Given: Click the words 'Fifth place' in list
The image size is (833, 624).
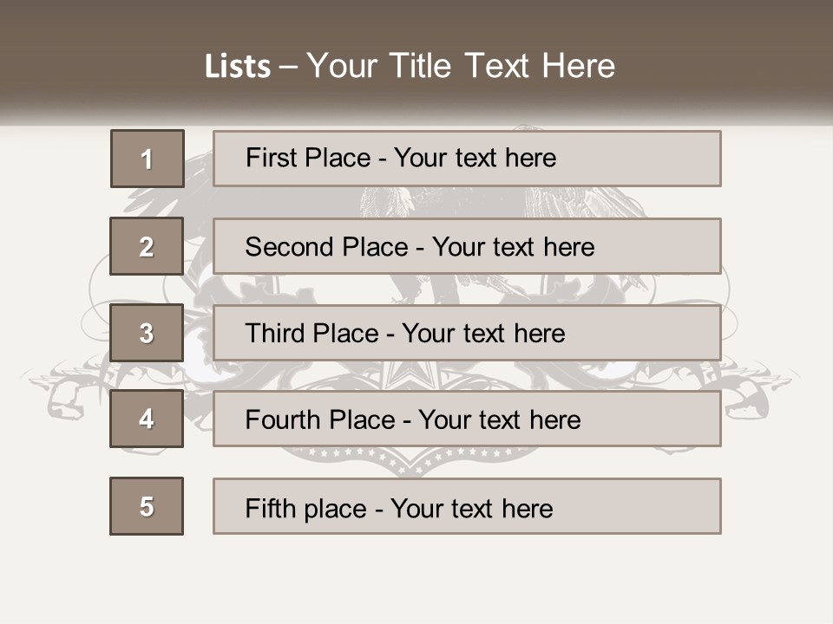Looking at the screenshot, I should pyautogui.click(x=305, y=508).
